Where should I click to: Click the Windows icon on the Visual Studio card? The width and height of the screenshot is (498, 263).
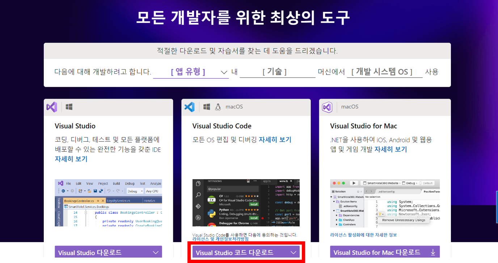pos(69,107)
